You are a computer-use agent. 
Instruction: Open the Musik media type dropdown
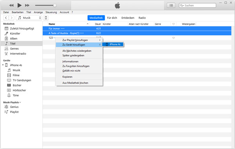click(x=29, y=18)
